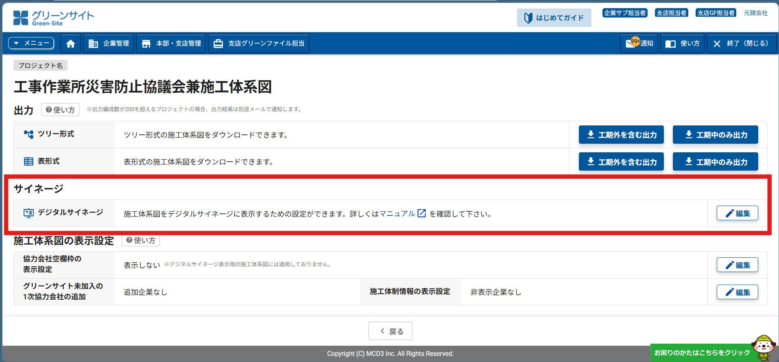Download tree format with 工期中のみ出力
The width and height of the screenshot is (779, 362).
[715, 135]
